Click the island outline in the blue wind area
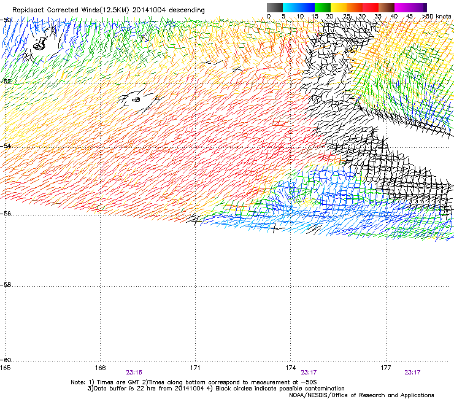 (x=40, y=44)
